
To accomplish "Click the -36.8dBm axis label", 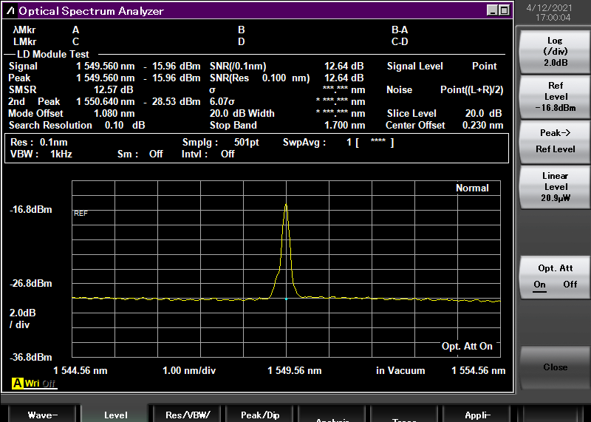I will click(31, 358).
